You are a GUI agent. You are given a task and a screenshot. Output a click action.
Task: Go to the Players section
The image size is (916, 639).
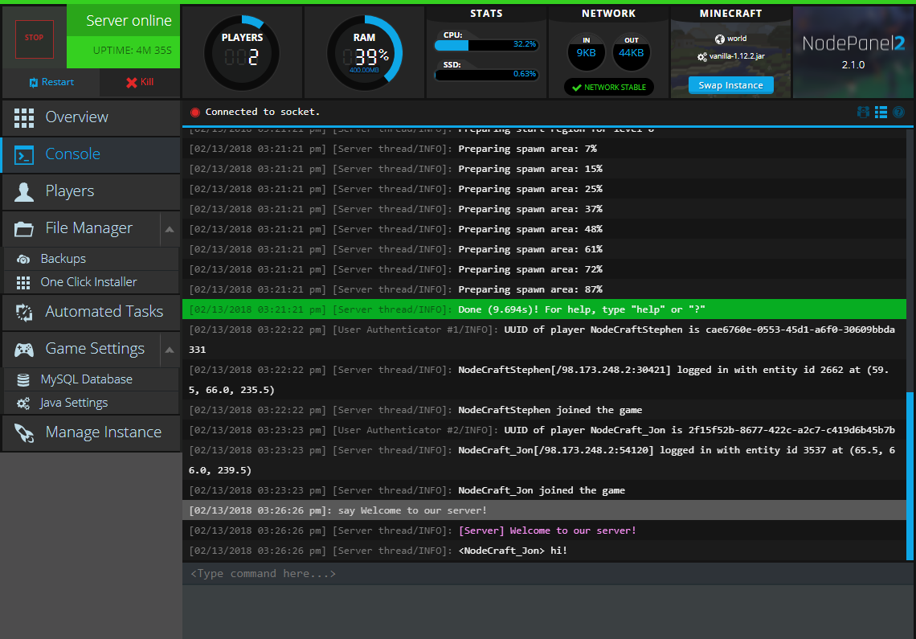69,191
